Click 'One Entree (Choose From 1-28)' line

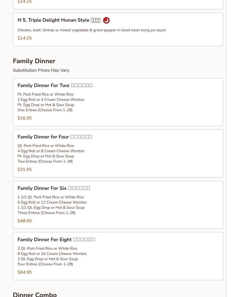tap(45, 110)
